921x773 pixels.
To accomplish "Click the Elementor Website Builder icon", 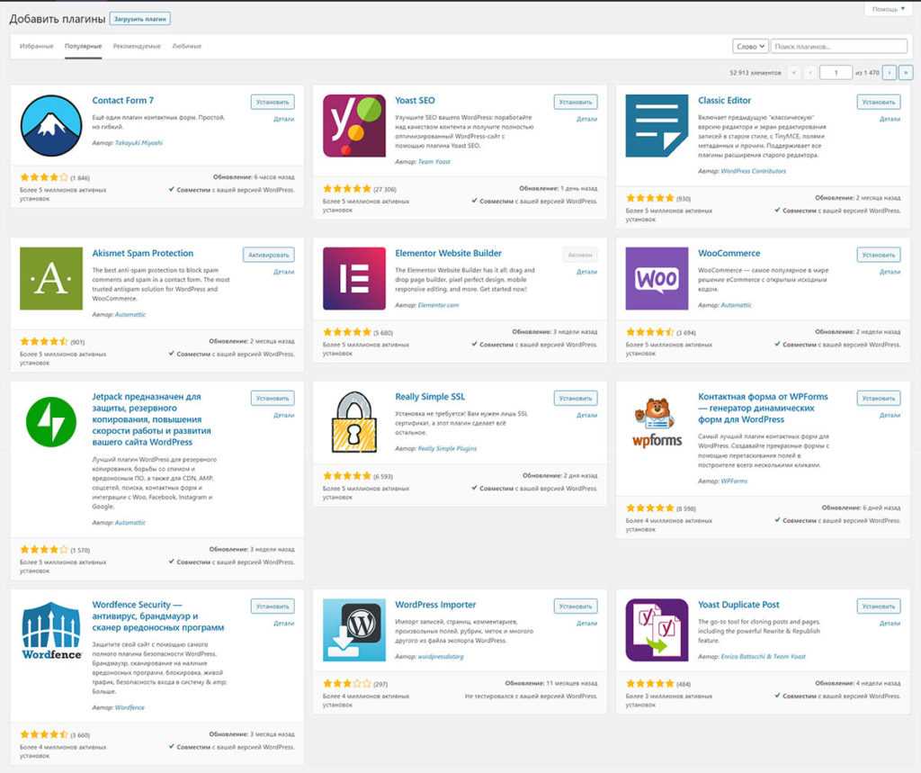I will 353,279.
